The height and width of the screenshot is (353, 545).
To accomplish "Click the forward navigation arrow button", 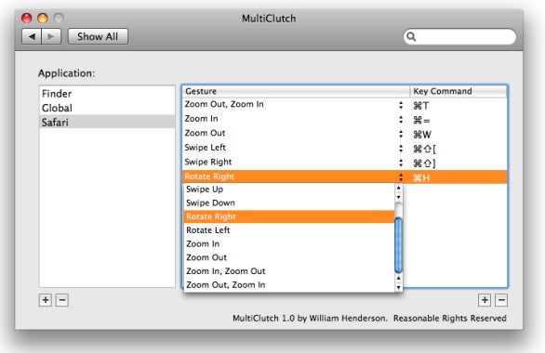I will coord(51,36).
